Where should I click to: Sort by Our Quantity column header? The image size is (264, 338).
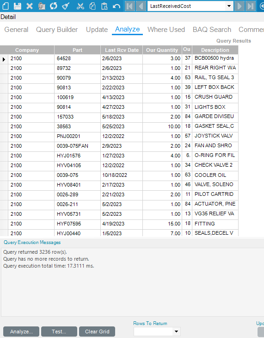pyautogui.click(x=162, y=50)
